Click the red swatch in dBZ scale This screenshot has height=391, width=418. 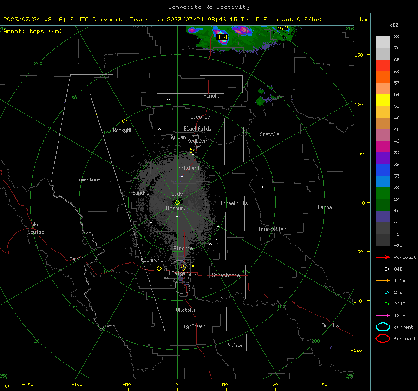[383, 66]
